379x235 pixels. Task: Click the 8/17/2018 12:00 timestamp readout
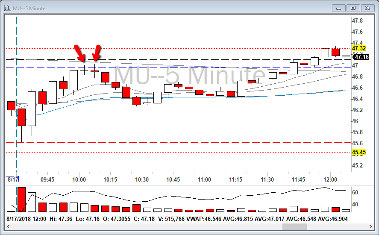point(26,219)
